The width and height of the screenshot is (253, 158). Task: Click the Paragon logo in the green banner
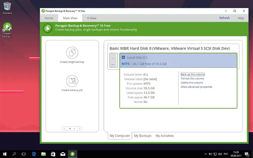point(48,28)
